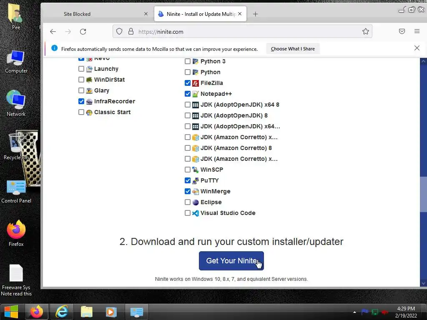427x320 pixels.
Task: Click the Eclipse icon
Action: [x=195, y=202]
